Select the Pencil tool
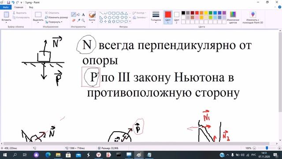282x159 pixels. click(x=74, y=15)
